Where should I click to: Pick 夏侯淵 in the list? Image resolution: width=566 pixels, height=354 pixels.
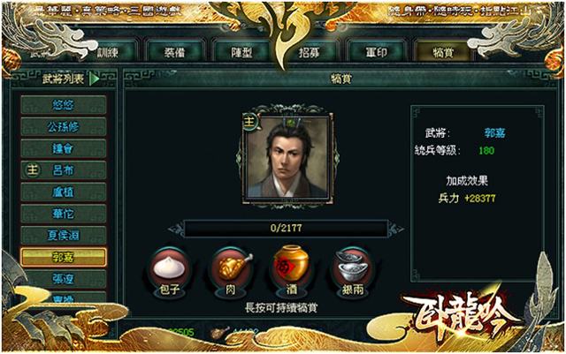63,236
